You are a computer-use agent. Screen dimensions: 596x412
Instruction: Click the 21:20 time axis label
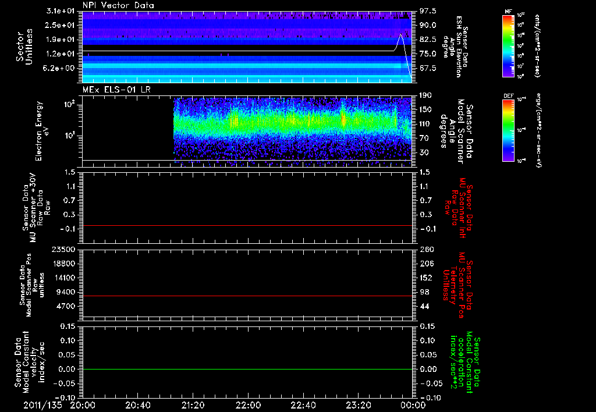pos(193,404)
